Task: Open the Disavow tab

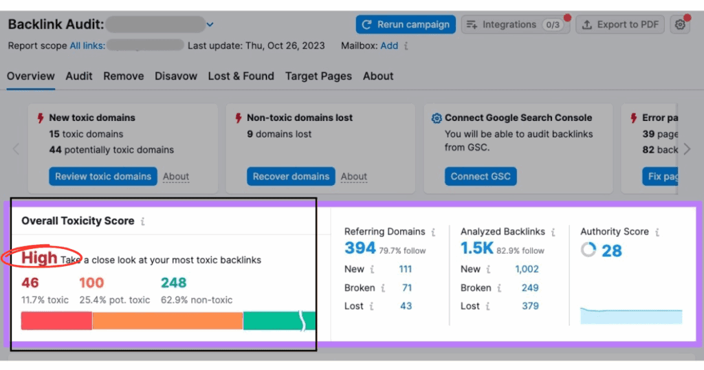Action: 176,76
